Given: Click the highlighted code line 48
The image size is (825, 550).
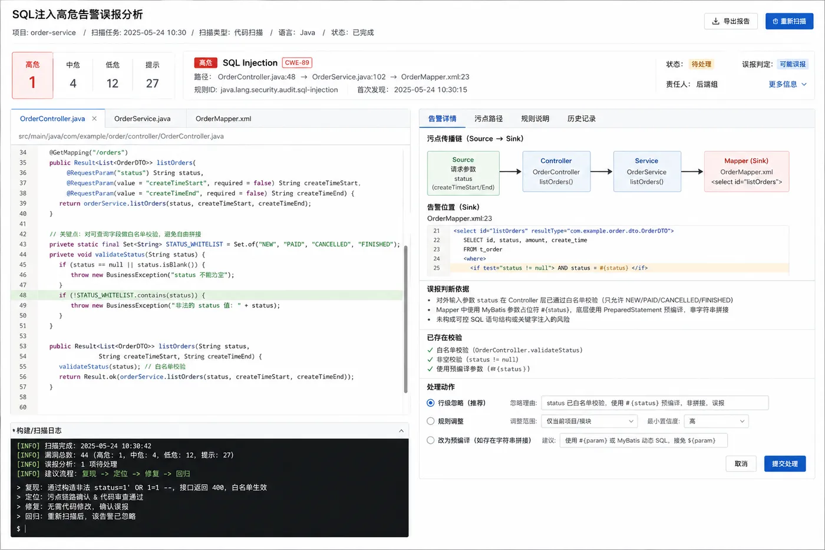Looking at the screenshot, I should coord(207,295).
